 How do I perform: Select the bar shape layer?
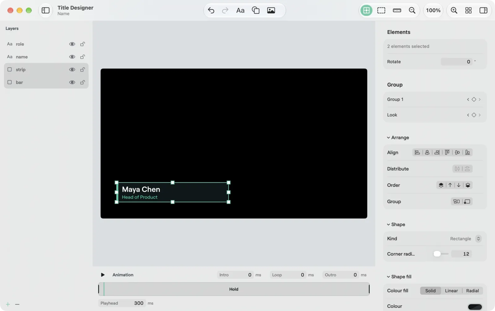tap(46, 82)
